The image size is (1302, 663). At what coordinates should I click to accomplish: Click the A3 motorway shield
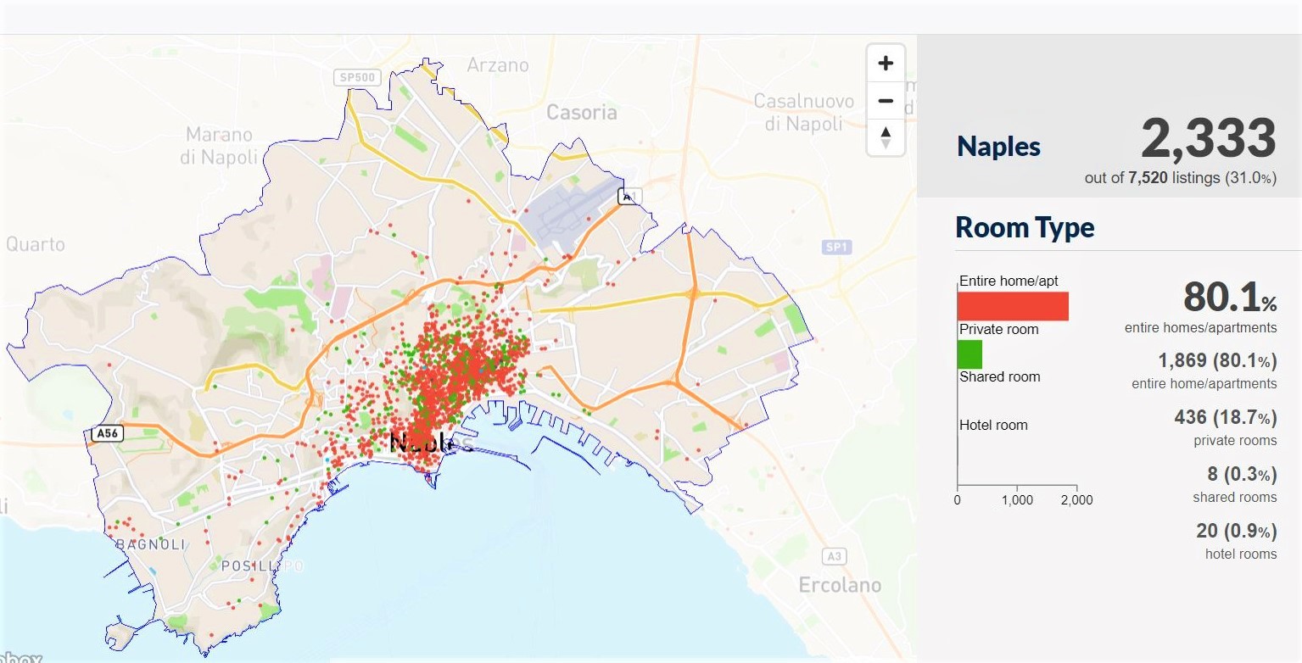coord(834,556)
